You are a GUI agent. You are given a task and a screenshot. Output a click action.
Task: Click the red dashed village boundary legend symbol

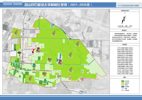click(123, 90)
